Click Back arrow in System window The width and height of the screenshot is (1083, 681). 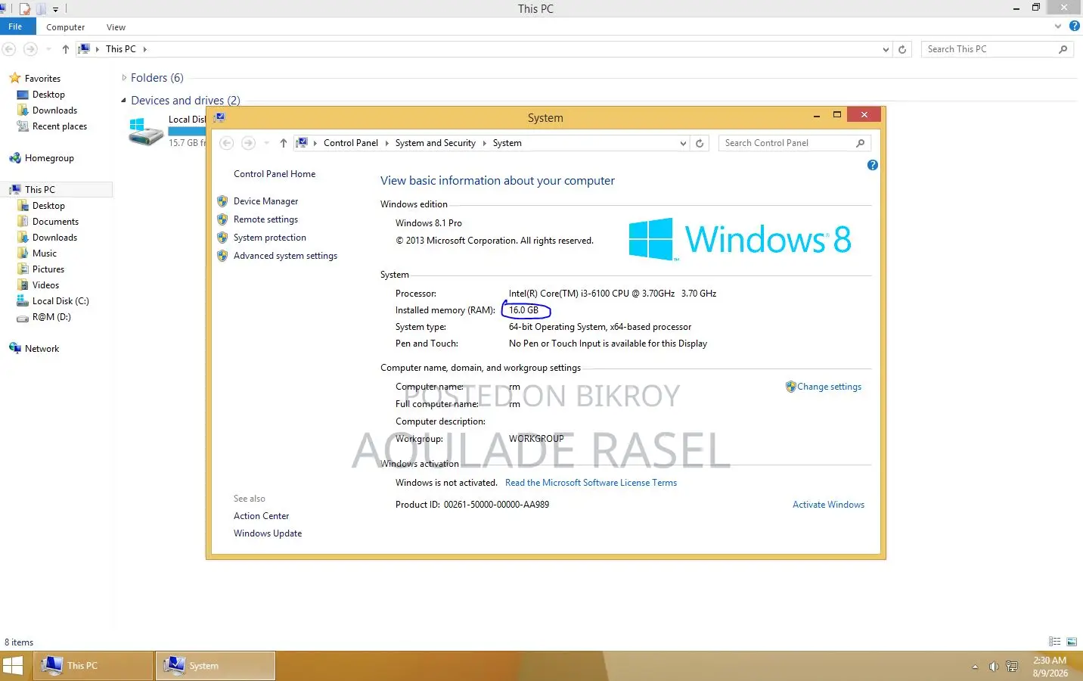[x=226, y=143]
